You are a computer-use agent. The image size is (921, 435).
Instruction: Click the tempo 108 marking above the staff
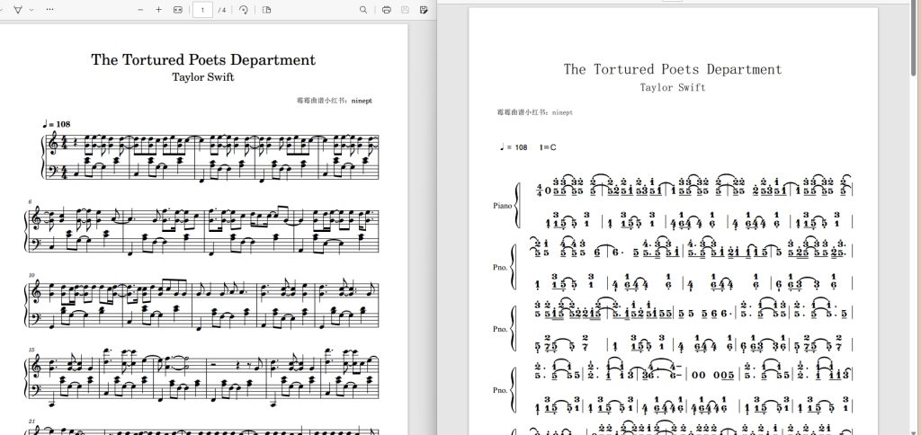tap(57, 123)
